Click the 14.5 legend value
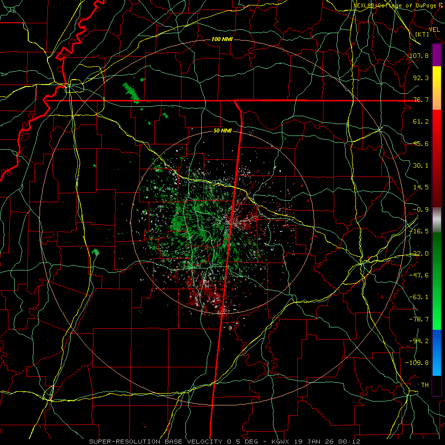Viewport: 445px width, 445px height. 421,187
